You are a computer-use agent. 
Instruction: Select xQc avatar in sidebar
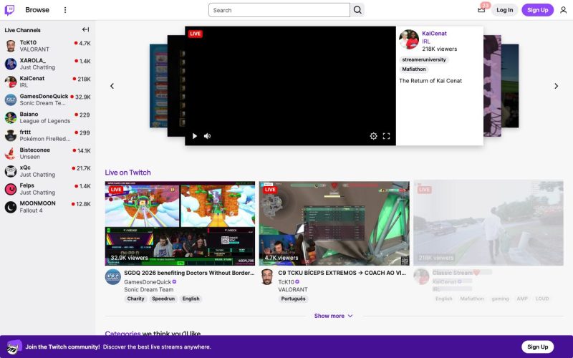point(11,171)
